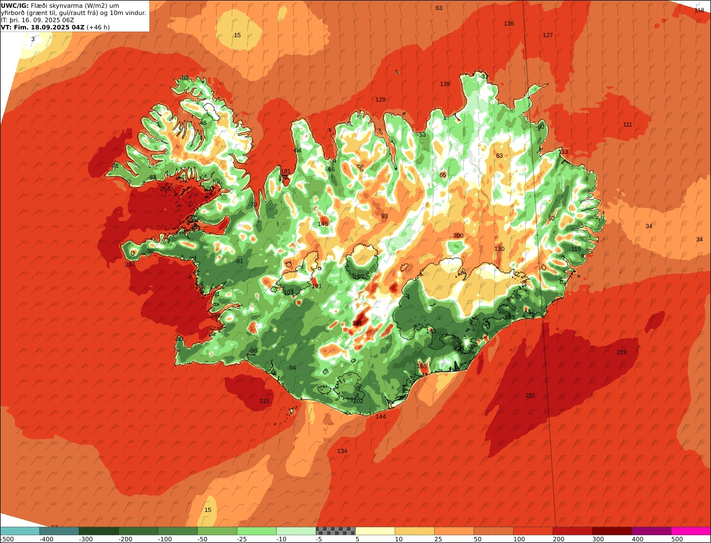Click the '118' value in the top-right corner
The width and height of the screenshot is (711, 543).
[699, 10]
